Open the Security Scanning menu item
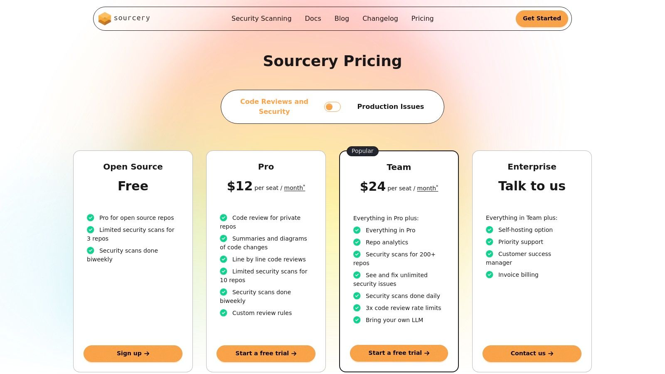The height and width of the screenshot is (374, 665). click(x=261, y=18)
